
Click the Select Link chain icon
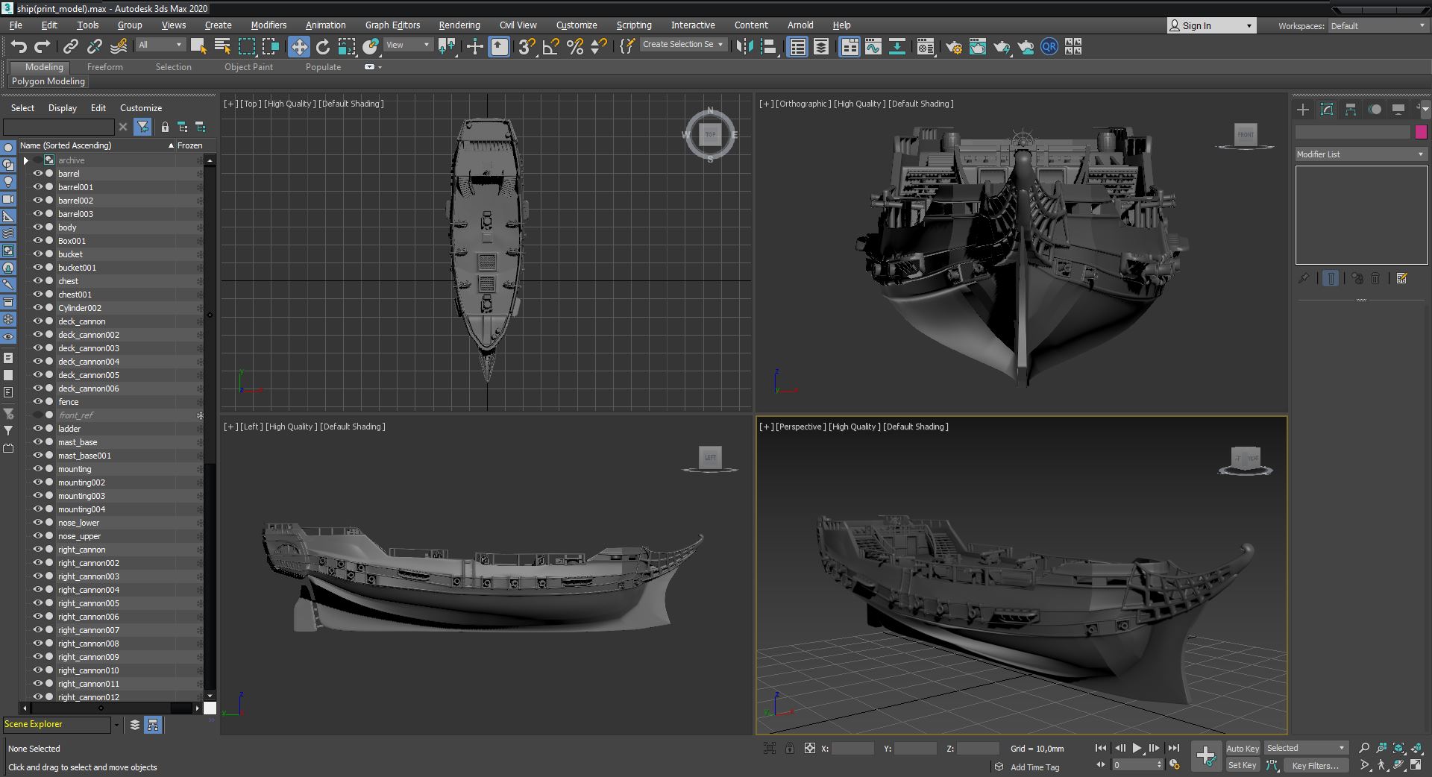point(70,47)
